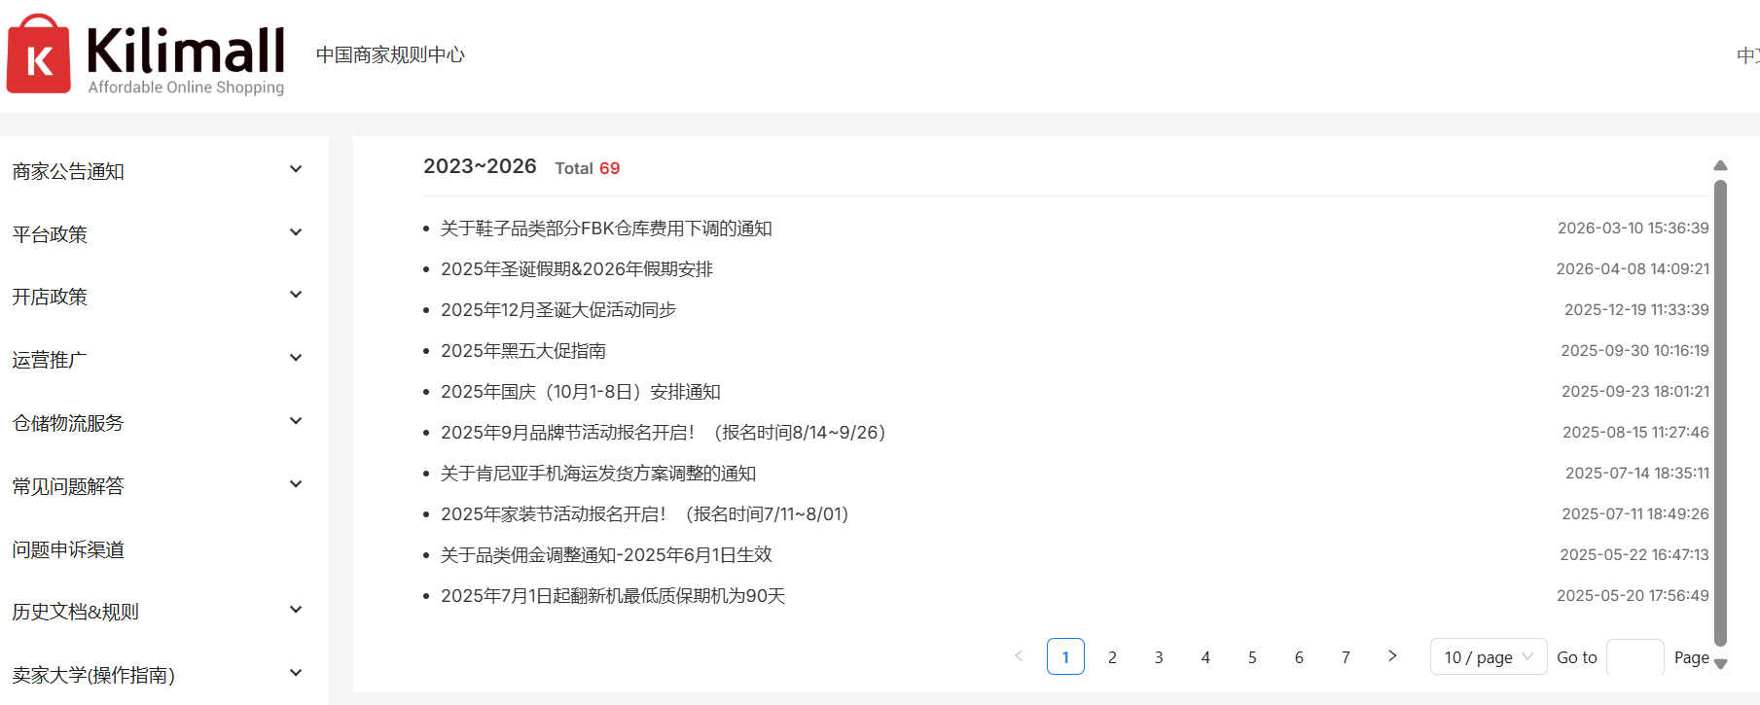The image size is (1760, 705).
Task: Go to pagination page 6
Action: pyautogui.click(x=1299, y=657)
